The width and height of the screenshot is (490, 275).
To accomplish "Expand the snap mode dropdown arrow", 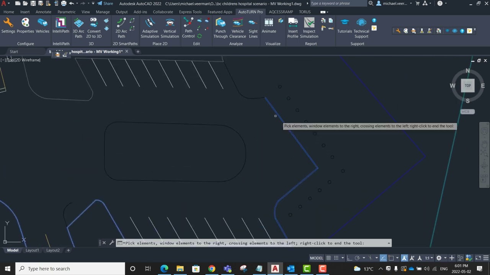I will pyautogui.click(x=343, y=258).
